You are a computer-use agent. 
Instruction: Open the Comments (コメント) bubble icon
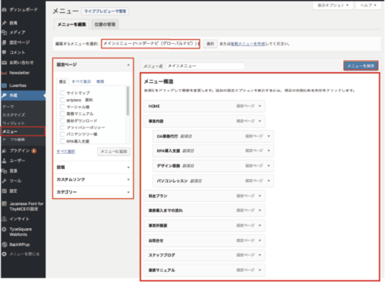pos(4,52)
